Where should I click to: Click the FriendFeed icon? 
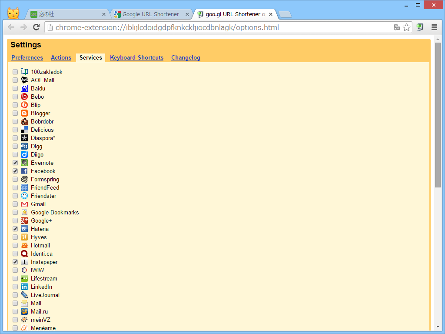click(24, 187)
